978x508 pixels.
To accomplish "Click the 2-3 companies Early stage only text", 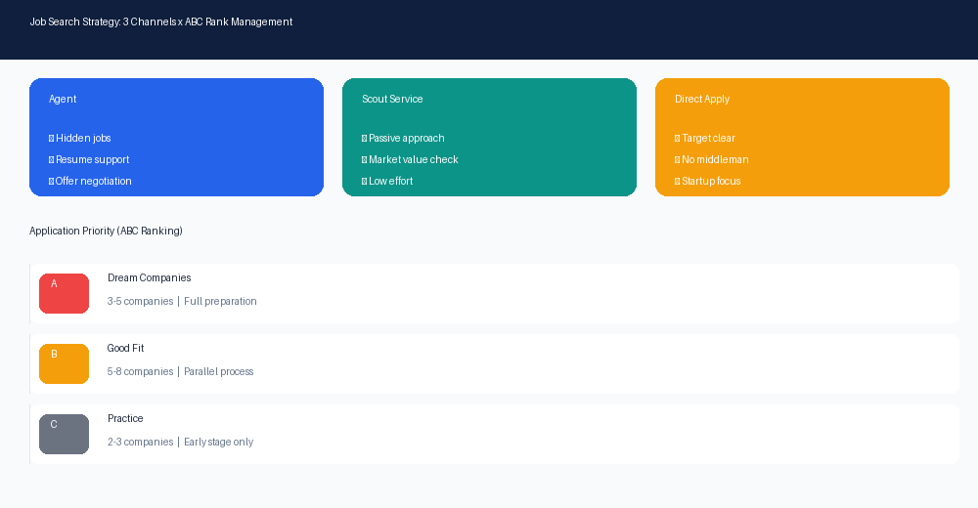I will point(180,443).
